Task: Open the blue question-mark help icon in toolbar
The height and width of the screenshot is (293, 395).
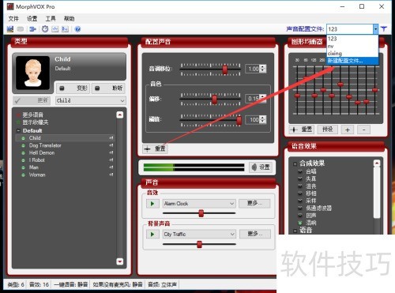Action: click(77, 29)
